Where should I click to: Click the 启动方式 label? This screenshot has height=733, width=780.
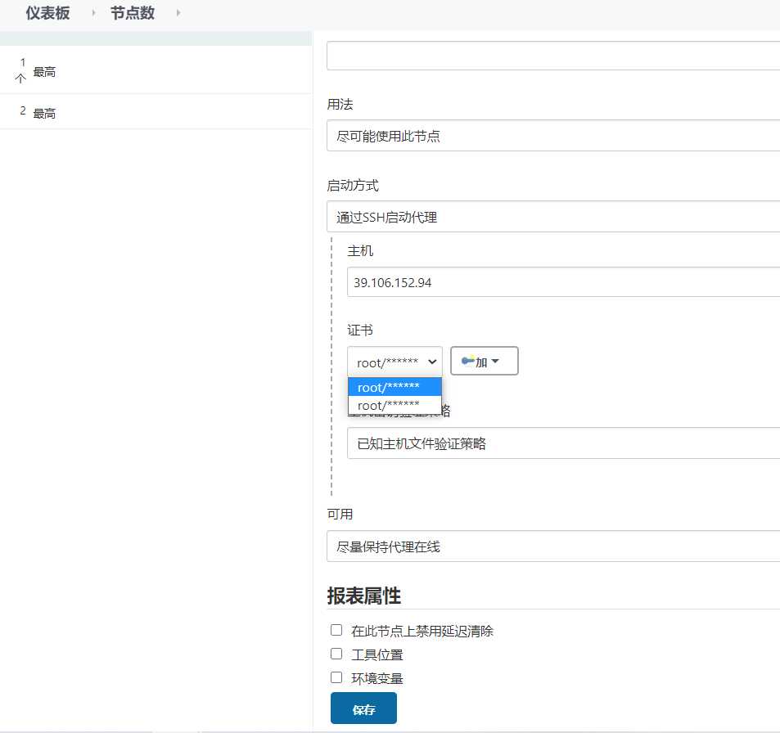point(353,186)
